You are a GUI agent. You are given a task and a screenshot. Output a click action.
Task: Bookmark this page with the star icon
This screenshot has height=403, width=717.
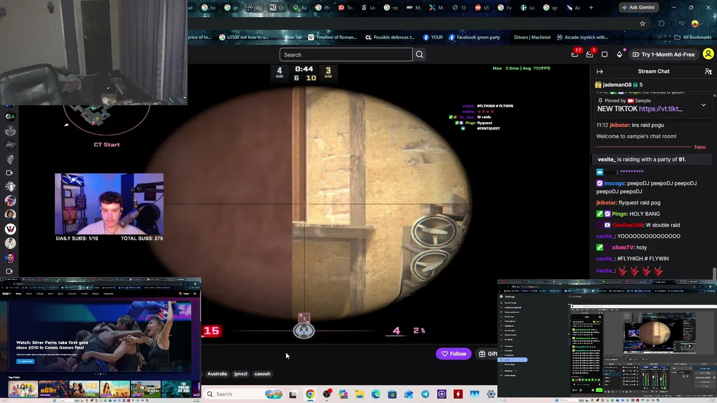(x=642, y=24)
